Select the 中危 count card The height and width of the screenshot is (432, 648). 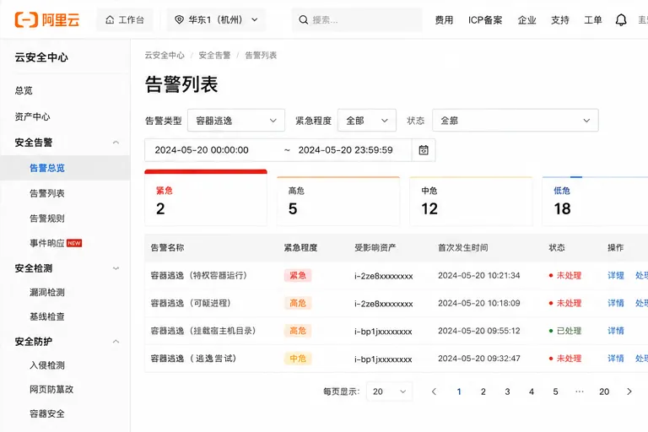tap(471, 201)
